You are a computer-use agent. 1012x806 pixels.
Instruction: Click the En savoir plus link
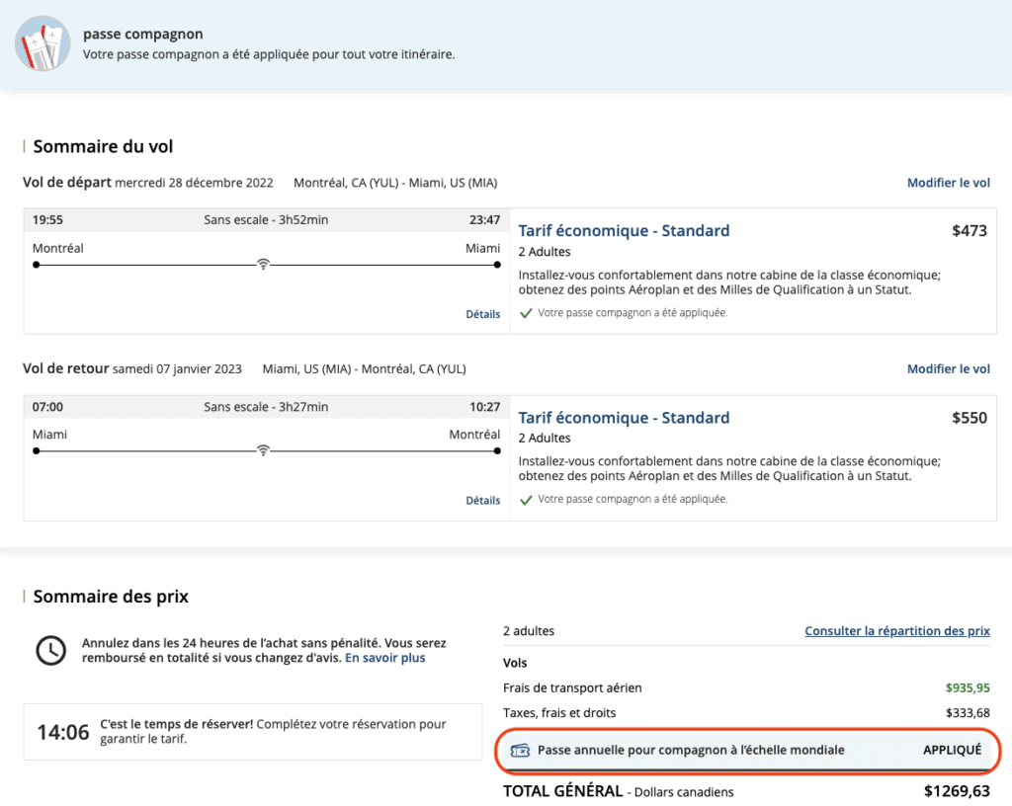point(384,658)
